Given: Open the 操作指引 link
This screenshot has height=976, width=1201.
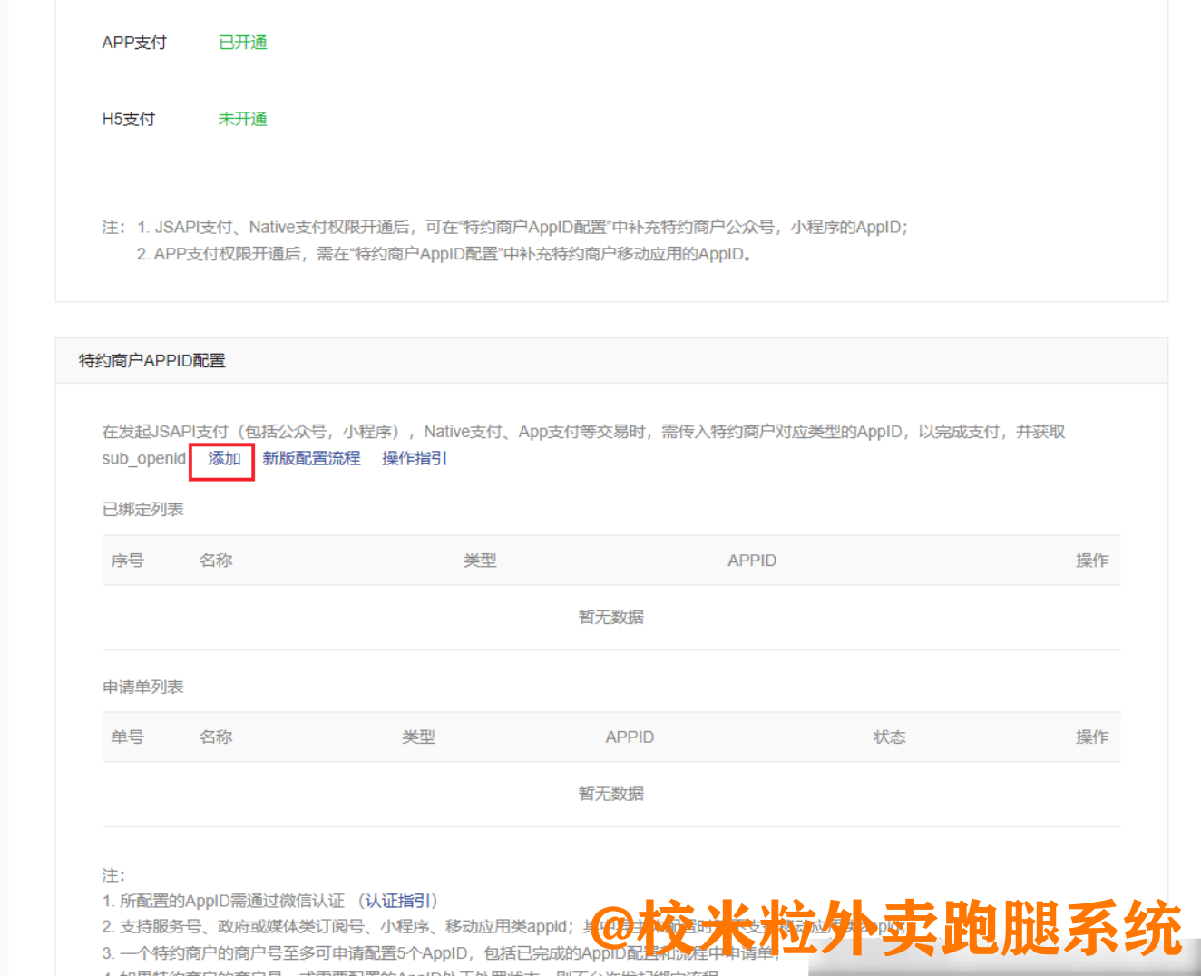Looking at the screenshot, I should [x=414, y=459].
